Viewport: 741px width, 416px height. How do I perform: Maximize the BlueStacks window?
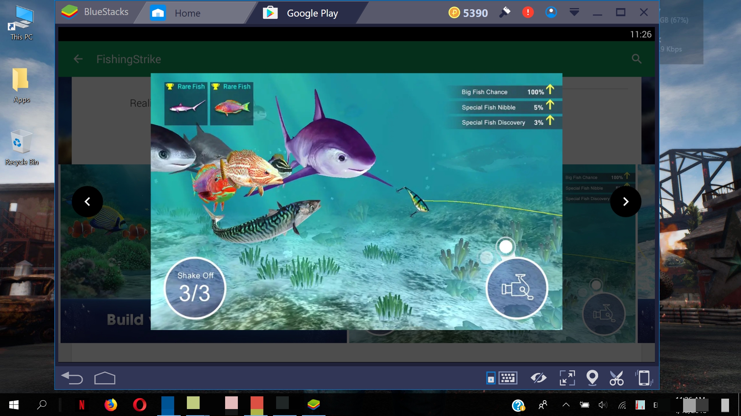[x=621, y=12]
